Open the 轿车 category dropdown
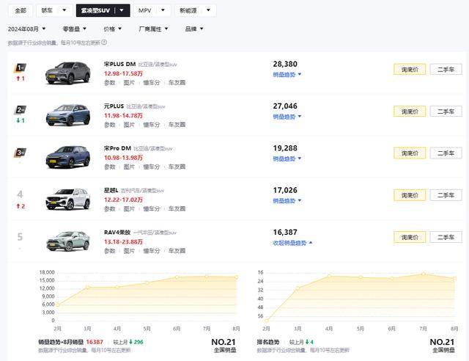The width and height of the screenshot is (469, 361). pos(53,10)
